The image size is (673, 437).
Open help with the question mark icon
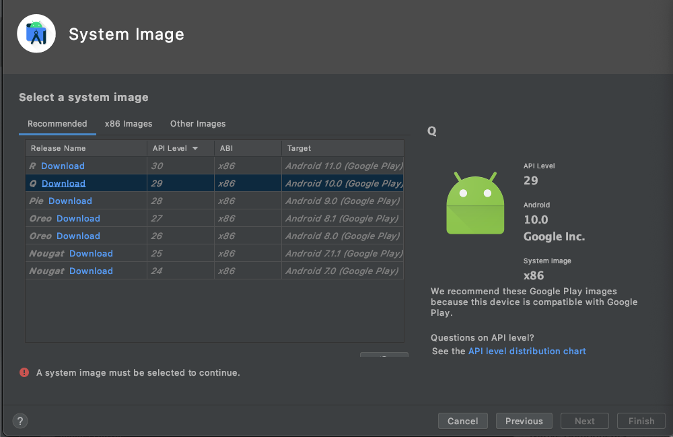pyautogui.click(x=20, y=421)
